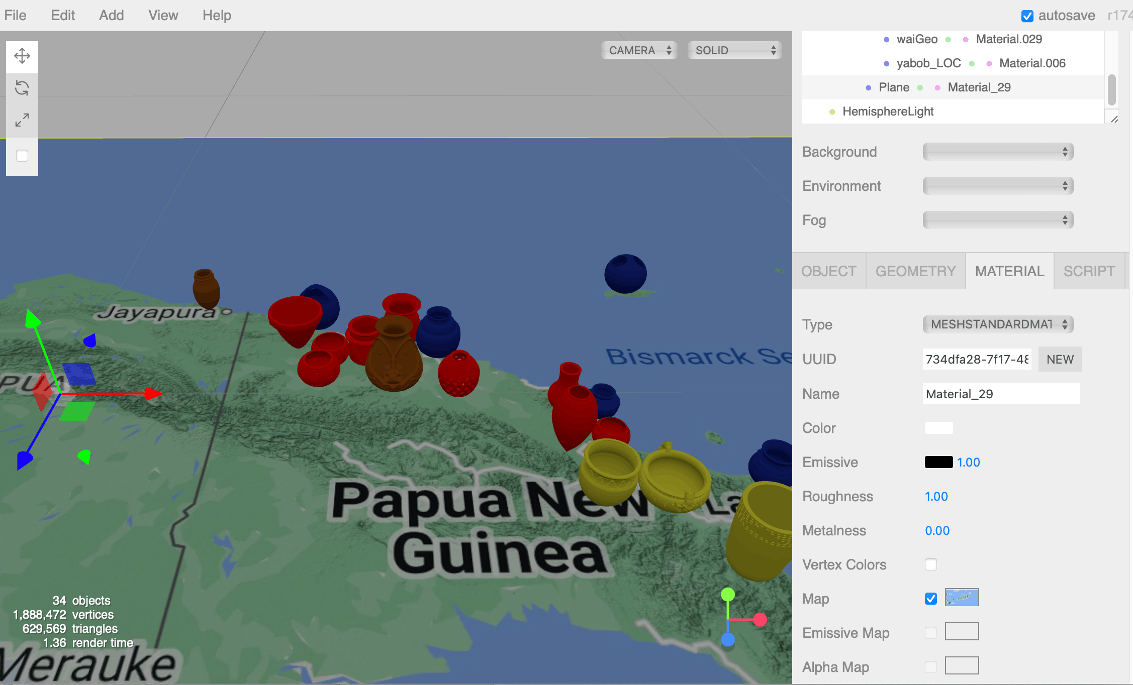This screenshot has height=685, width=1133.
Task: Open the material Type dropdown
Action: 998,324
